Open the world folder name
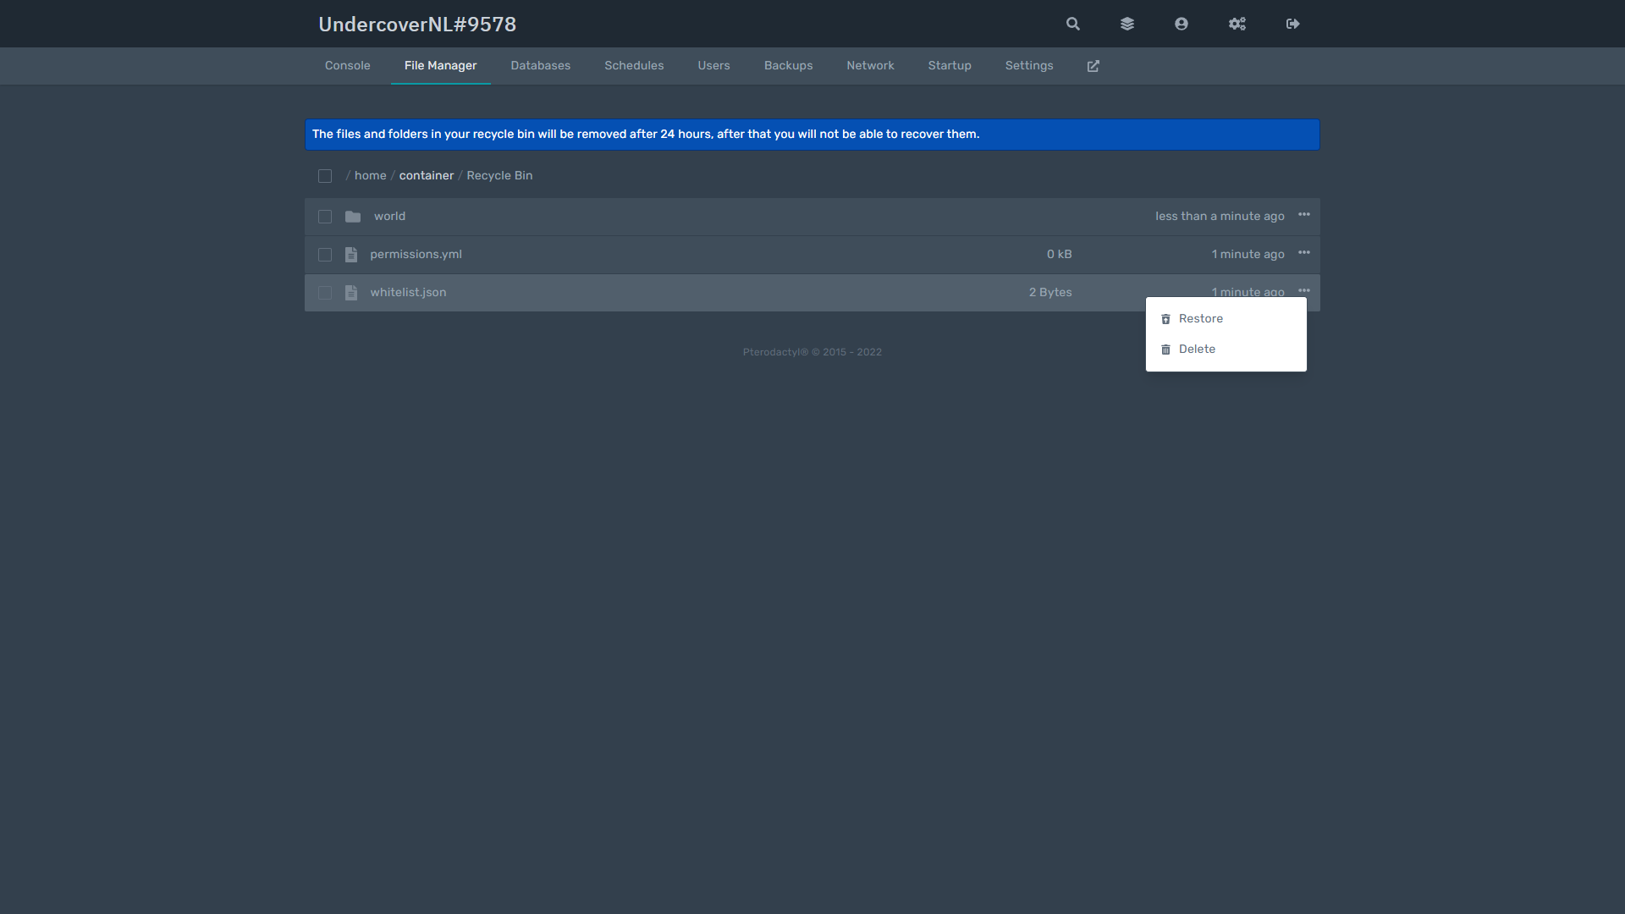 point(389,217)
